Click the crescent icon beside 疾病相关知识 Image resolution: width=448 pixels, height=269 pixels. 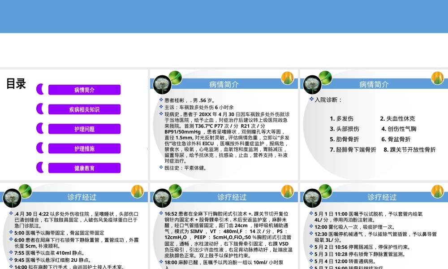tap(40, 108)
